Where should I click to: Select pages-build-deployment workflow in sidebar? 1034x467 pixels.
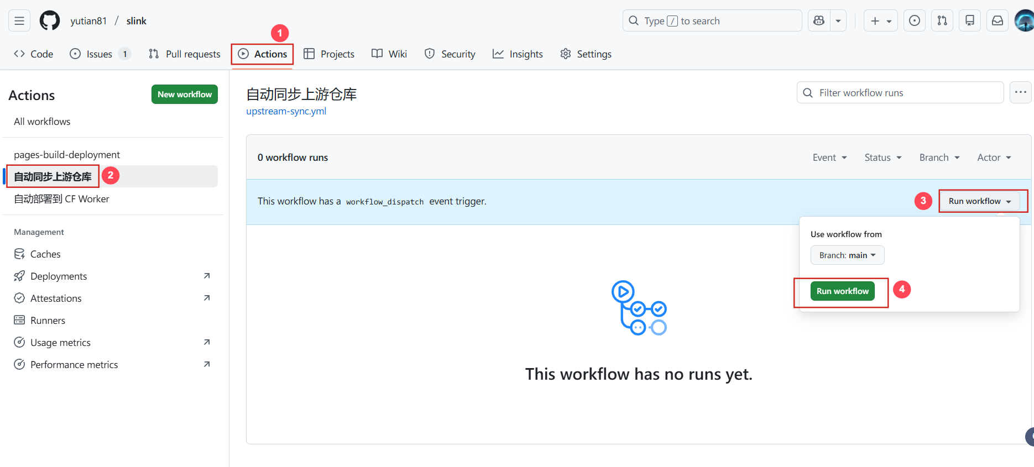[67, 155]
